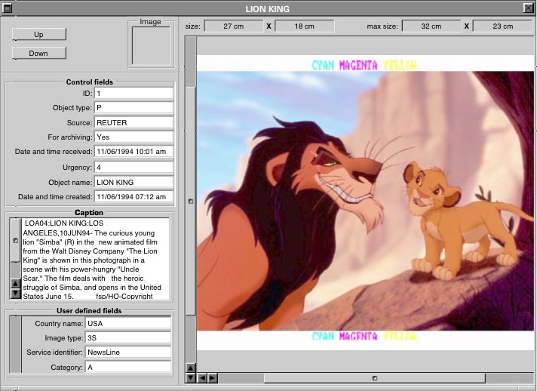
Task: Click the Lion King image in viewer
Action: (365, 201)
